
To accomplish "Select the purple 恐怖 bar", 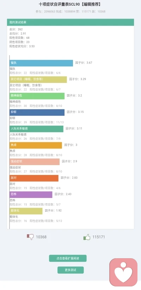I will pyautogui.click(x=31, y=194).
